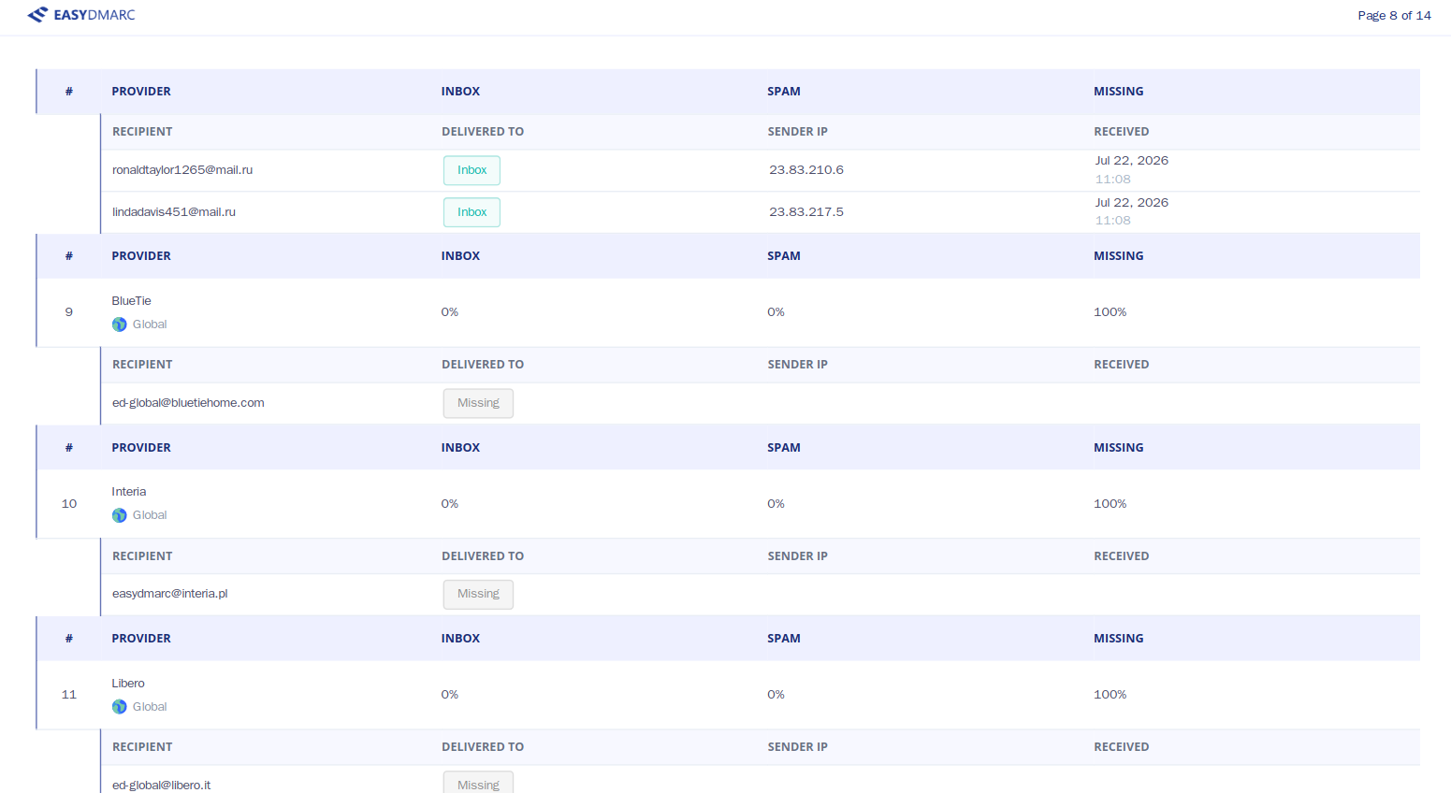1451x793 pixels.
Task: Click Global label under BlueTie
Action: click(150, 324)
